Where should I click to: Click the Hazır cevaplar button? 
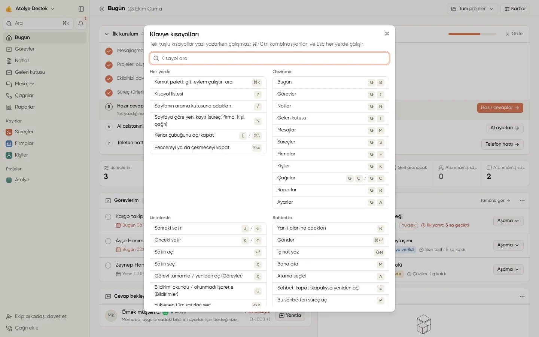click(500, 108)
